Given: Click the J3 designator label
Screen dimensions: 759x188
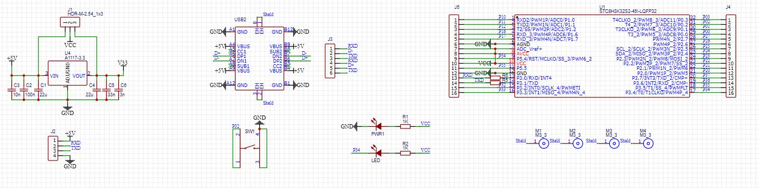Looking at the screenshot, I should [x=330, y=39].
